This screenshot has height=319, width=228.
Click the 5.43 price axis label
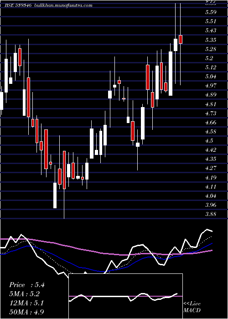(x=211, y=31)
